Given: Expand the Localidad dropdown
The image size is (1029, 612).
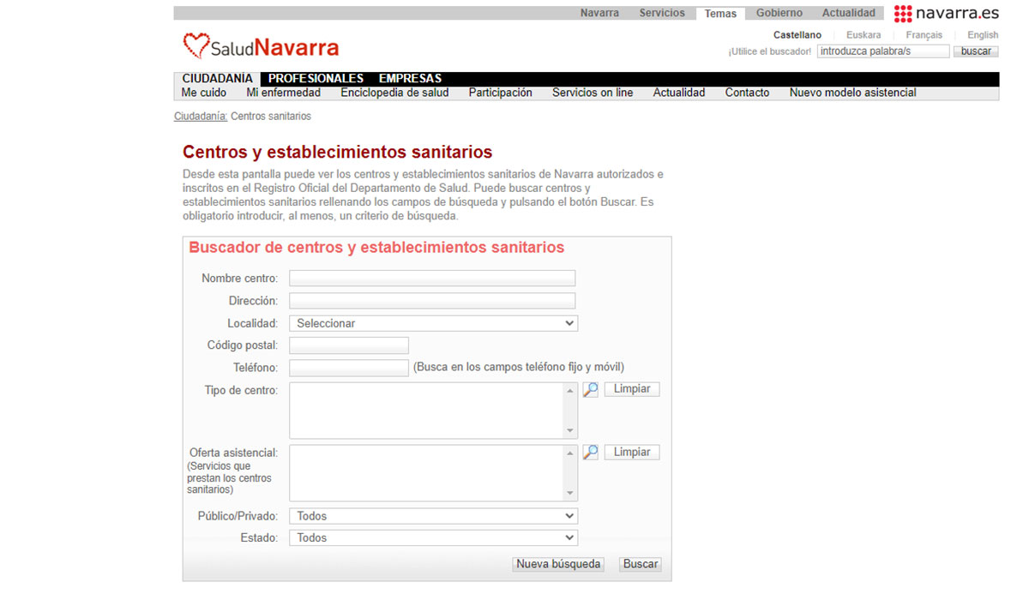Looking at the screenshot, I should click(433, 324).
